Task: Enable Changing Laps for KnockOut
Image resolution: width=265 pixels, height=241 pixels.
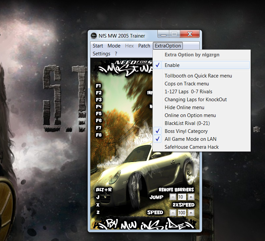Action: pyautogui.click(x=201, y=100)
